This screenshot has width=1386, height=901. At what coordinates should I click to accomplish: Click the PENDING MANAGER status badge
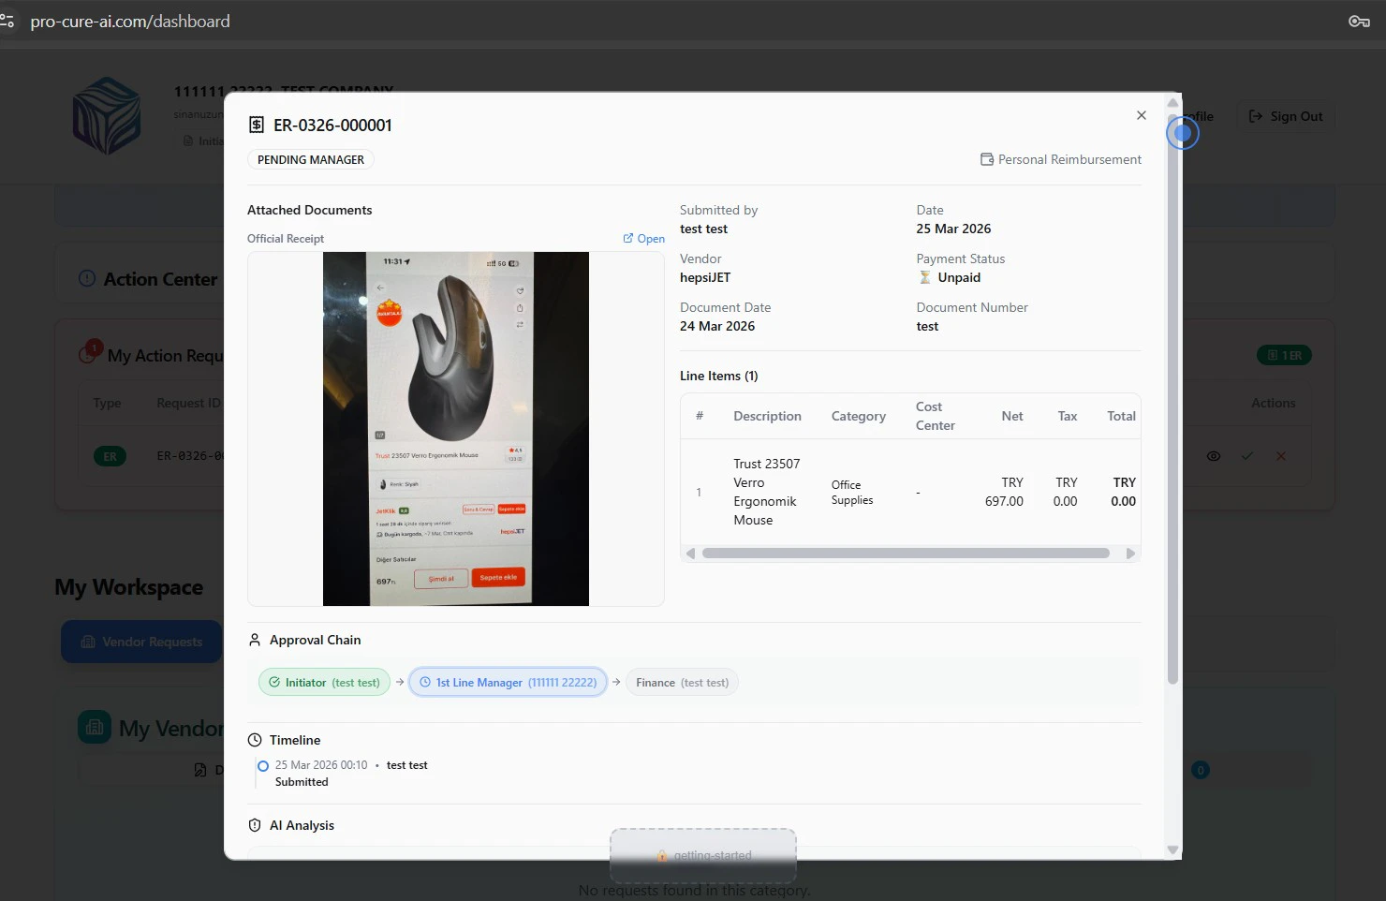[311, 160]
